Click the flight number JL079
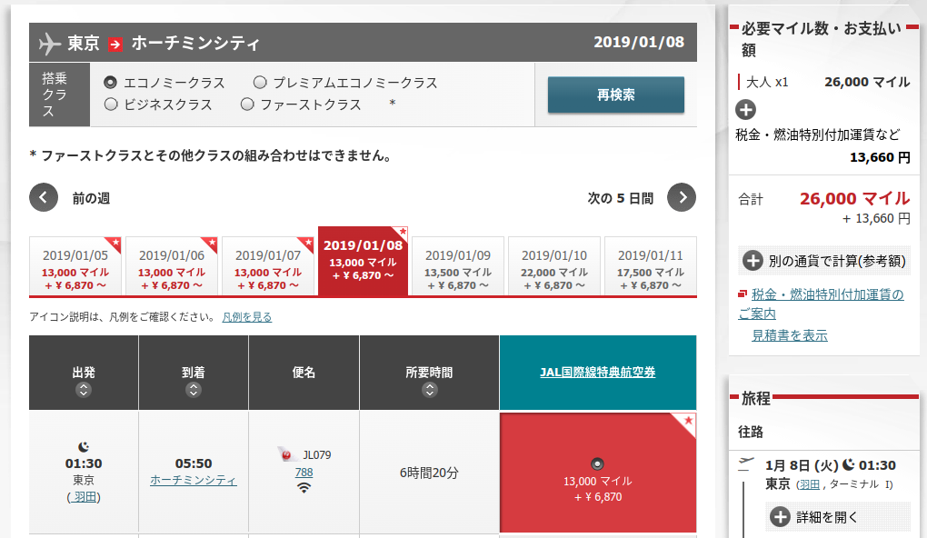Viewport: 927px width, 538px height. [317, 455]
